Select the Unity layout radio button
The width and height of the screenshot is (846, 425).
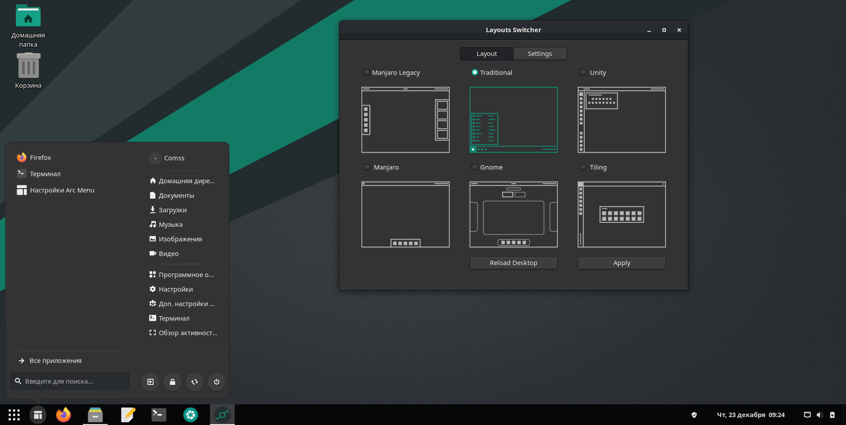pos(583,73)
